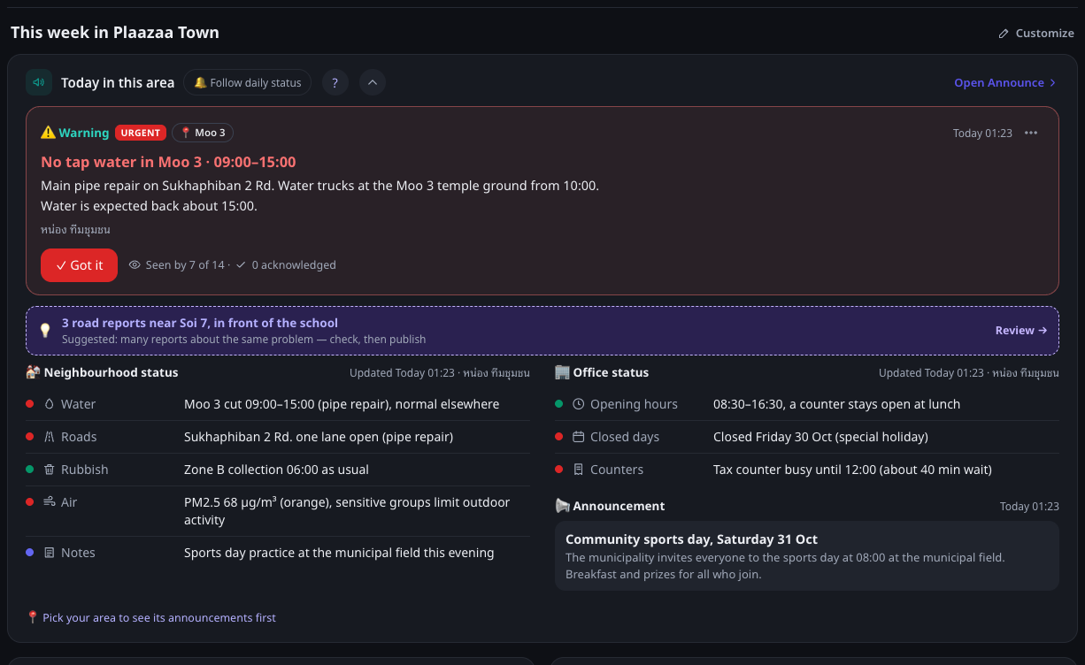This screenshot has height=665, width=1085.
Task: Click the Got it button
Action: pyautogui.click(x=79, y=265)
